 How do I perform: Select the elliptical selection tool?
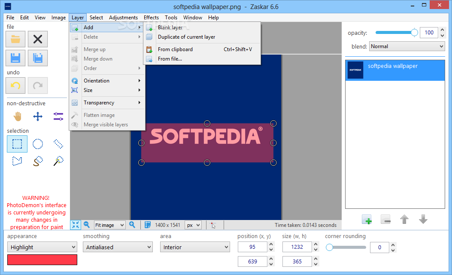click(38, 144)
